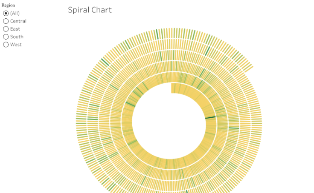Click the "(All)" label text
The image size is (314, 193).
[15, 13]
